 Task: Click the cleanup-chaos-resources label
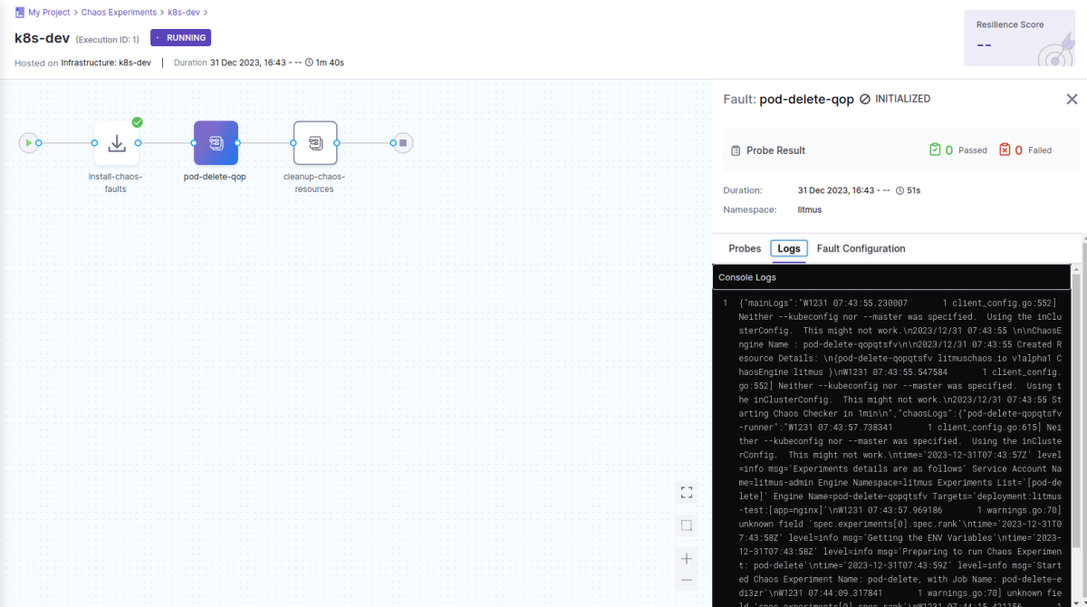[x=314, y=182]
